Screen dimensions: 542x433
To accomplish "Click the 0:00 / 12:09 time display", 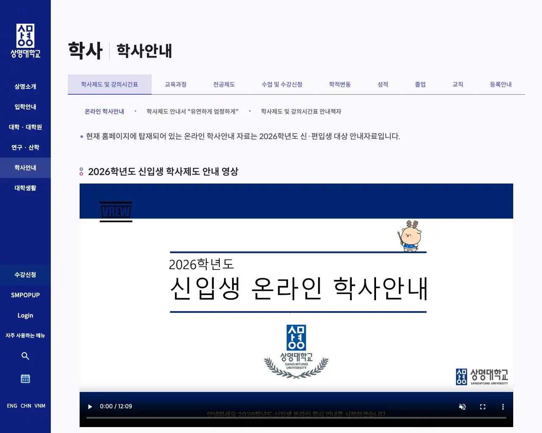I will click(x=116, y=406).
